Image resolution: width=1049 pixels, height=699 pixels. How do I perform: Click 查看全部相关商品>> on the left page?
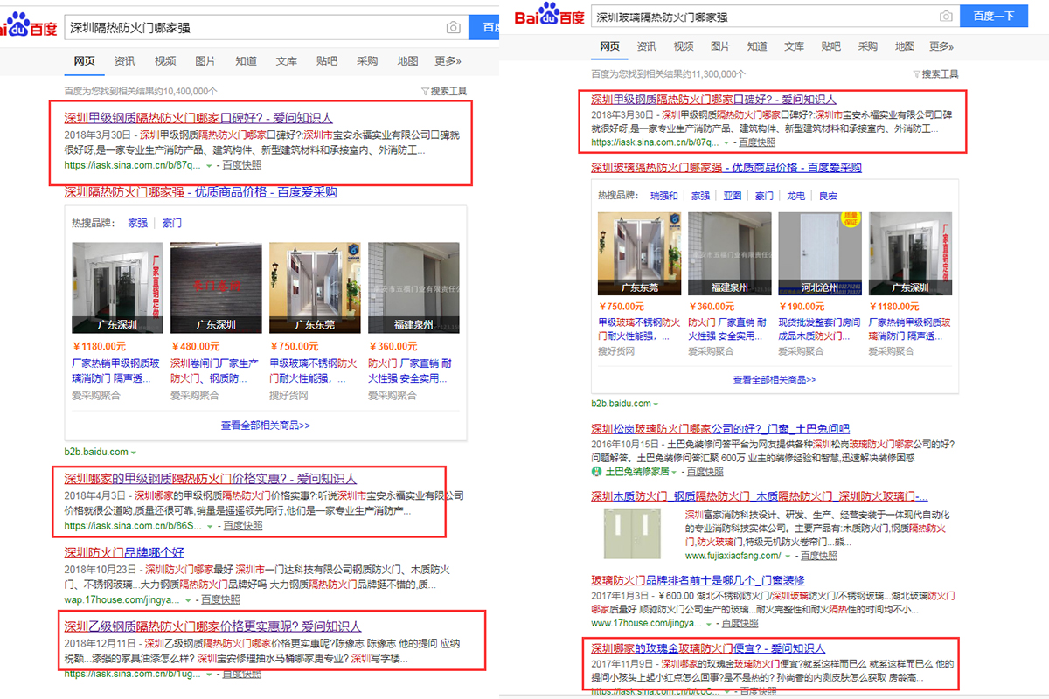[266, 426]
